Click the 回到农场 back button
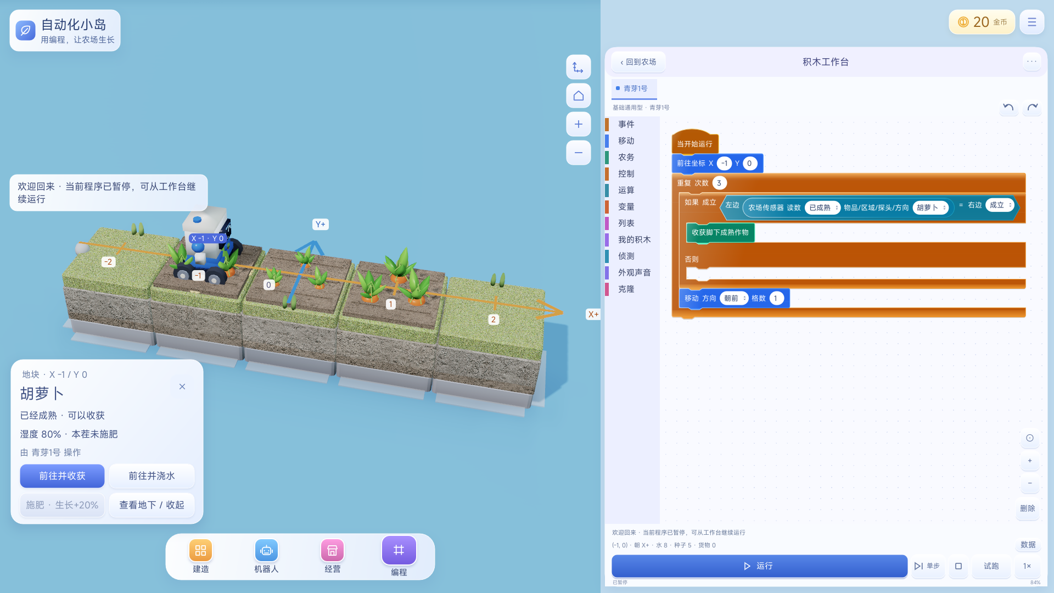 [638, 62]
